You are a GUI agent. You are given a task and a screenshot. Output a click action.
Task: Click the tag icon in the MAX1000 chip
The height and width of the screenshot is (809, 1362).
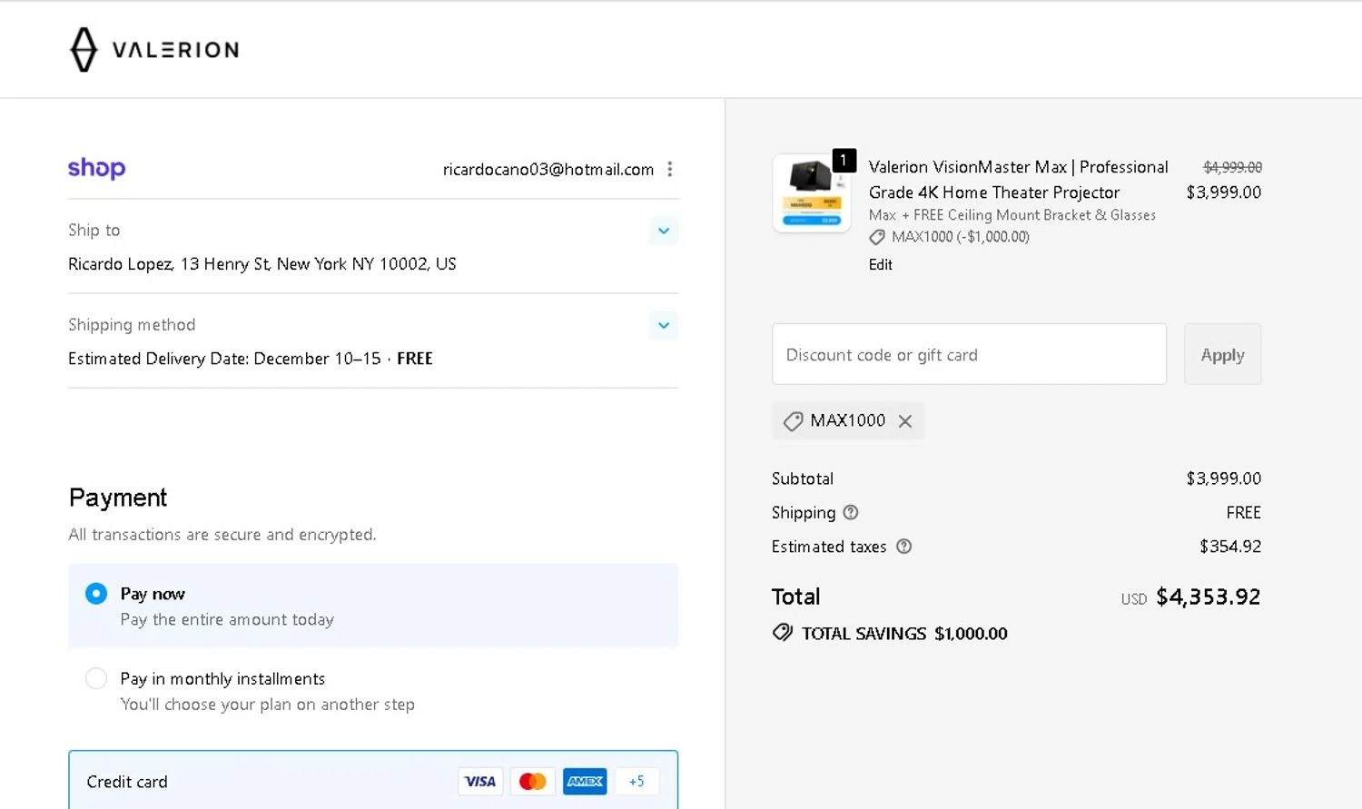[793, 421]
